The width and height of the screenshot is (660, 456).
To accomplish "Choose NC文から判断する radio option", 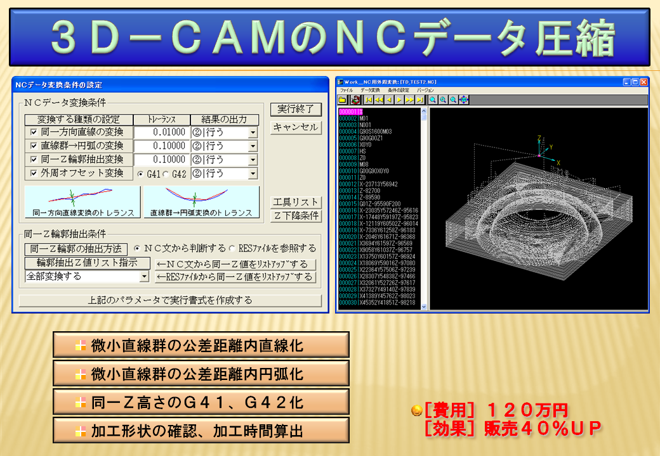I will click(137, 248).
